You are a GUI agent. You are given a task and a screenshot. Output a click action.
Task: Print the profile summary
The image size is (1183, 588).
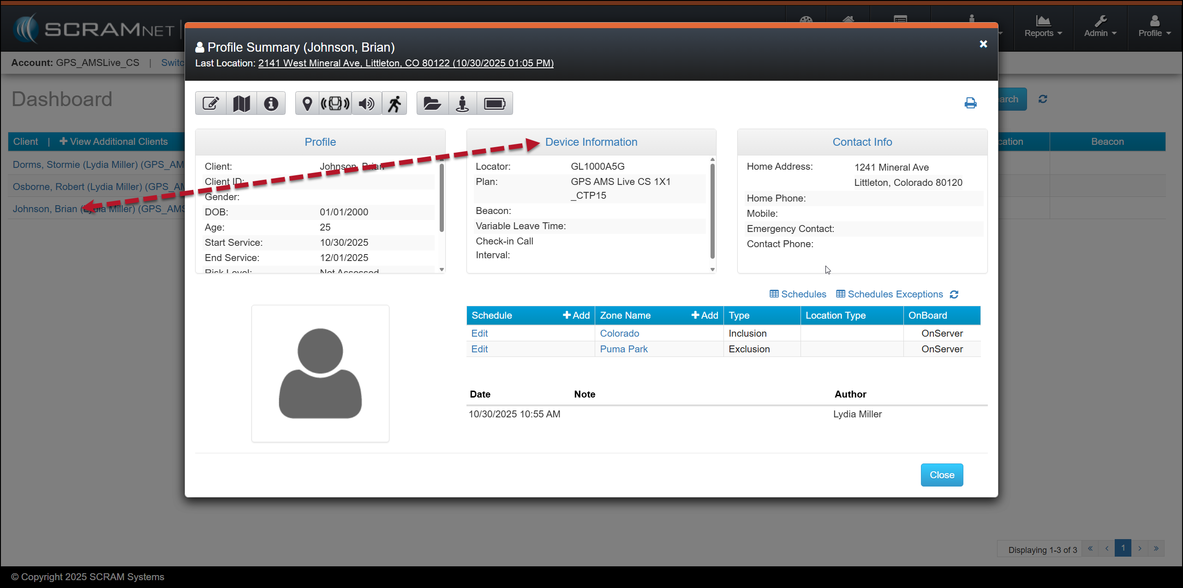(970, 103)
